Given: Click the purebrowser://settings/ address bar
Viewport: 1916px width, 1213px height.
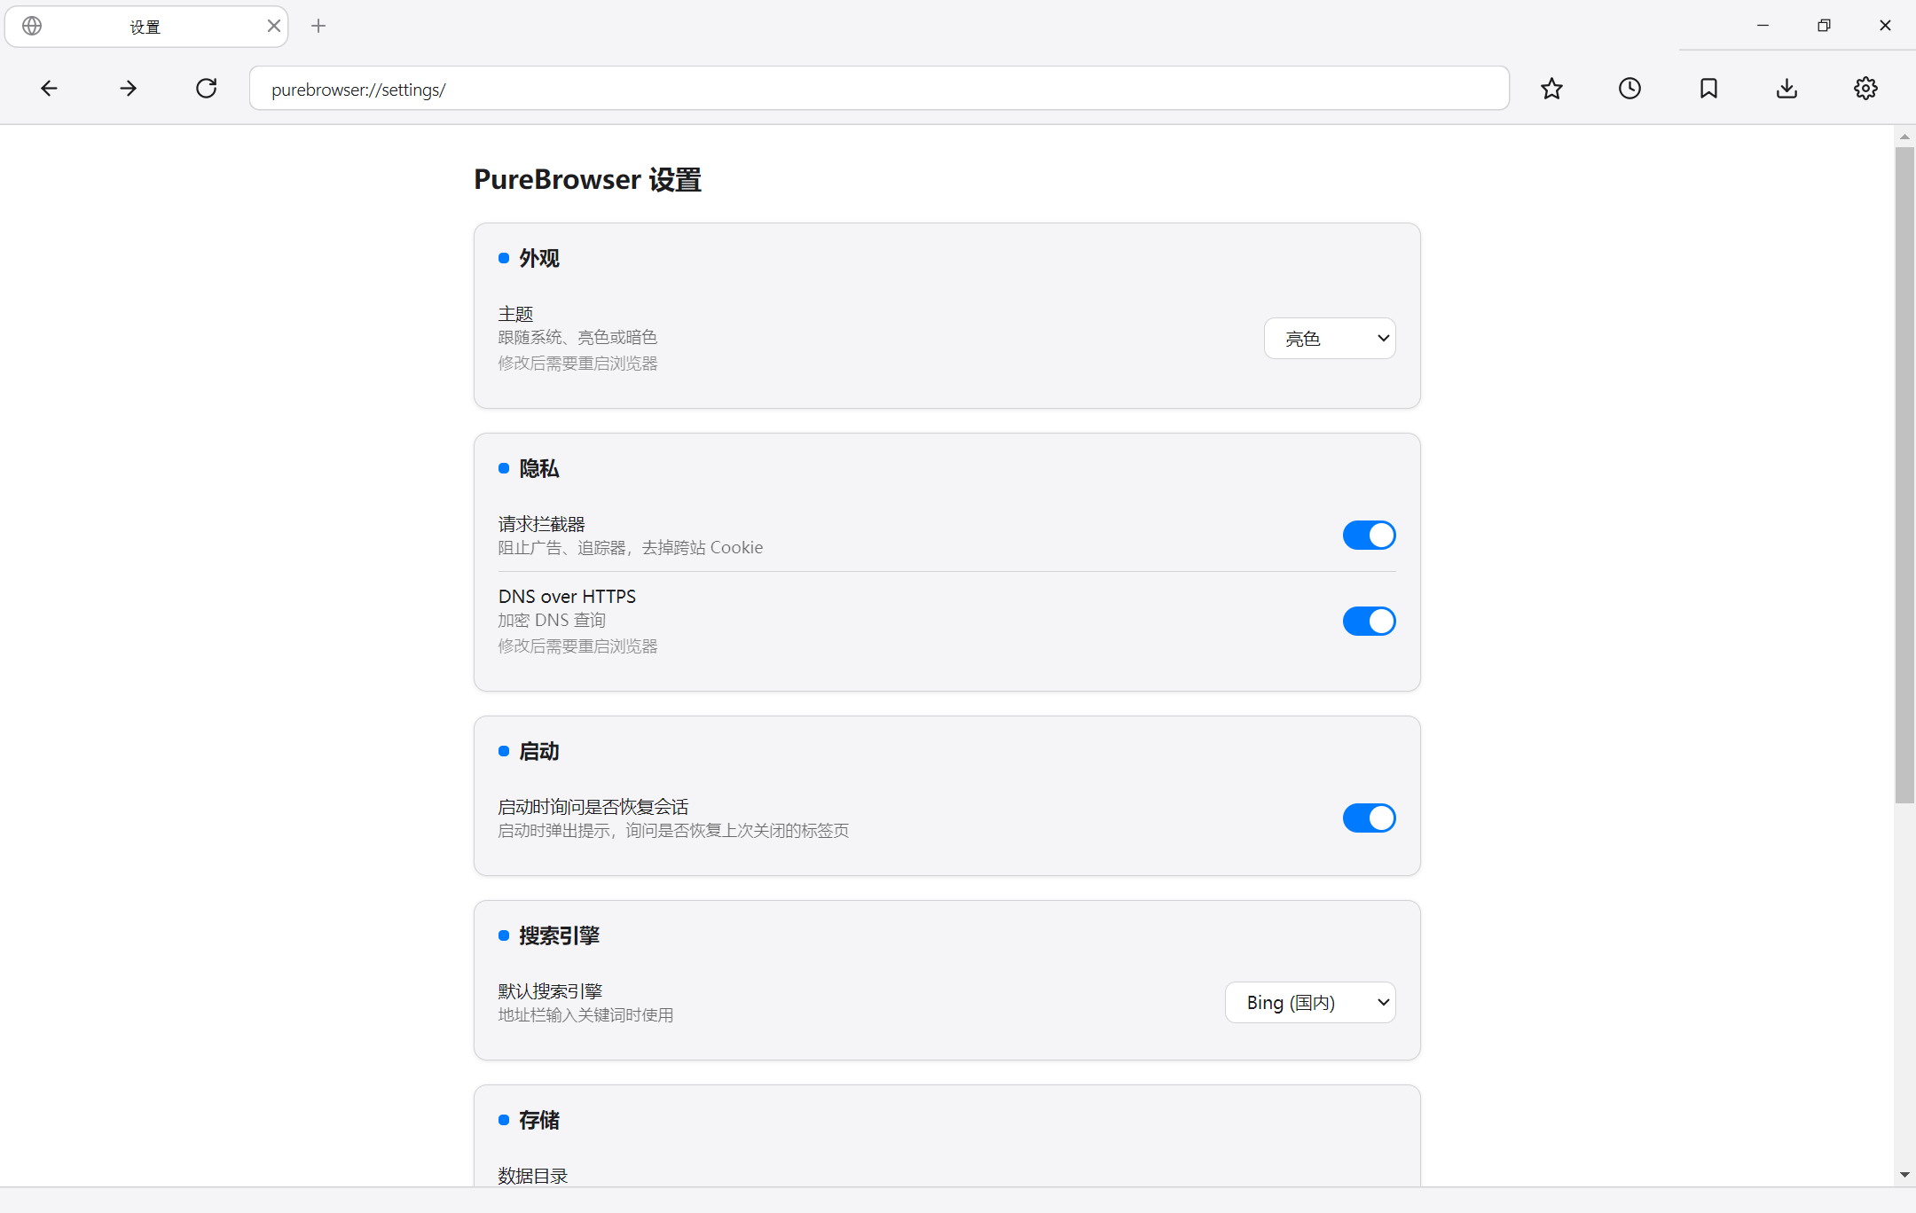Looking at the screenshot, I should point(879,89).
